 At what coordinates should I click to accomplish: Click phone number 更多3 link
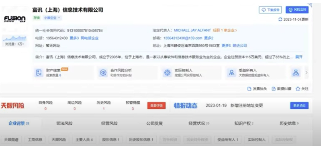tap(74, 38)
